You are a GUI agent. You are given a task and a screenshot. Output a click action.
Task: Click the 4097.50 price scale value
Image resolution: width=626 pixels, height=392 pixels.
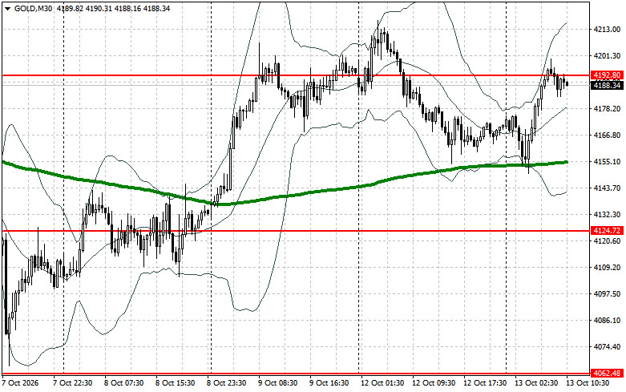click(608, 294)
